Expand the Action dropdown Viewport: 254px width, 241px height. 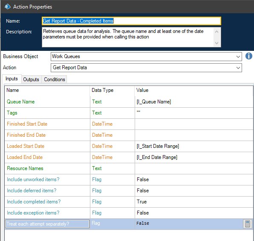[x=238, y=68]
